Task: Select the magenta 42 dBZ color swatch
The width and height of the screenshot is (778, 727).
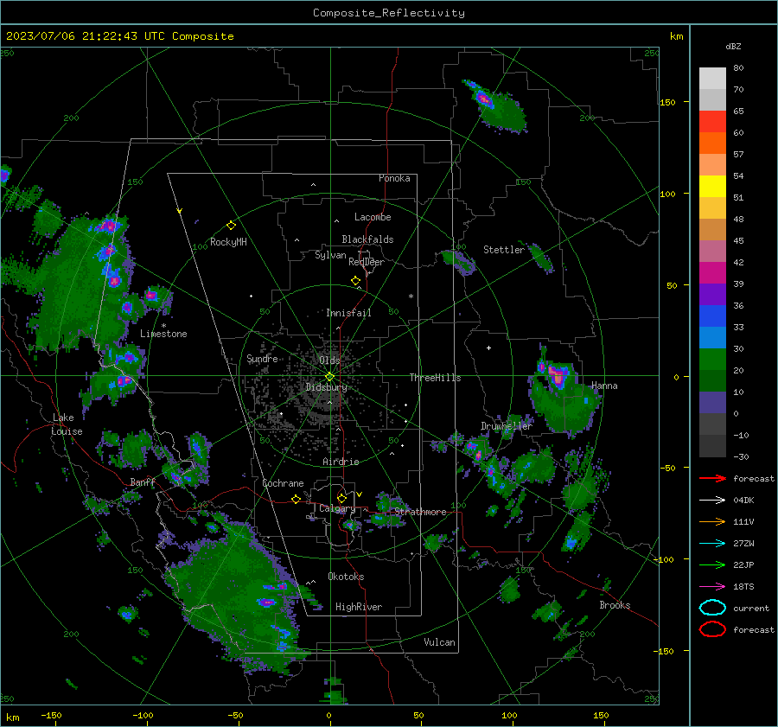Action: pos(712,272)
